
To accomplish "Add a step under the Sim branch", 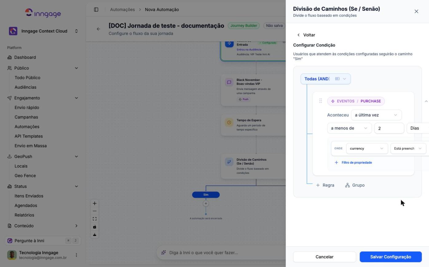I will point(206,203).
